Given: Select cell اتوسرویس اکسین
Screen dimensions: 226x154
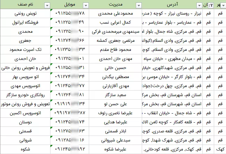Looking at the screenshot, I should [x=25, y=113].
